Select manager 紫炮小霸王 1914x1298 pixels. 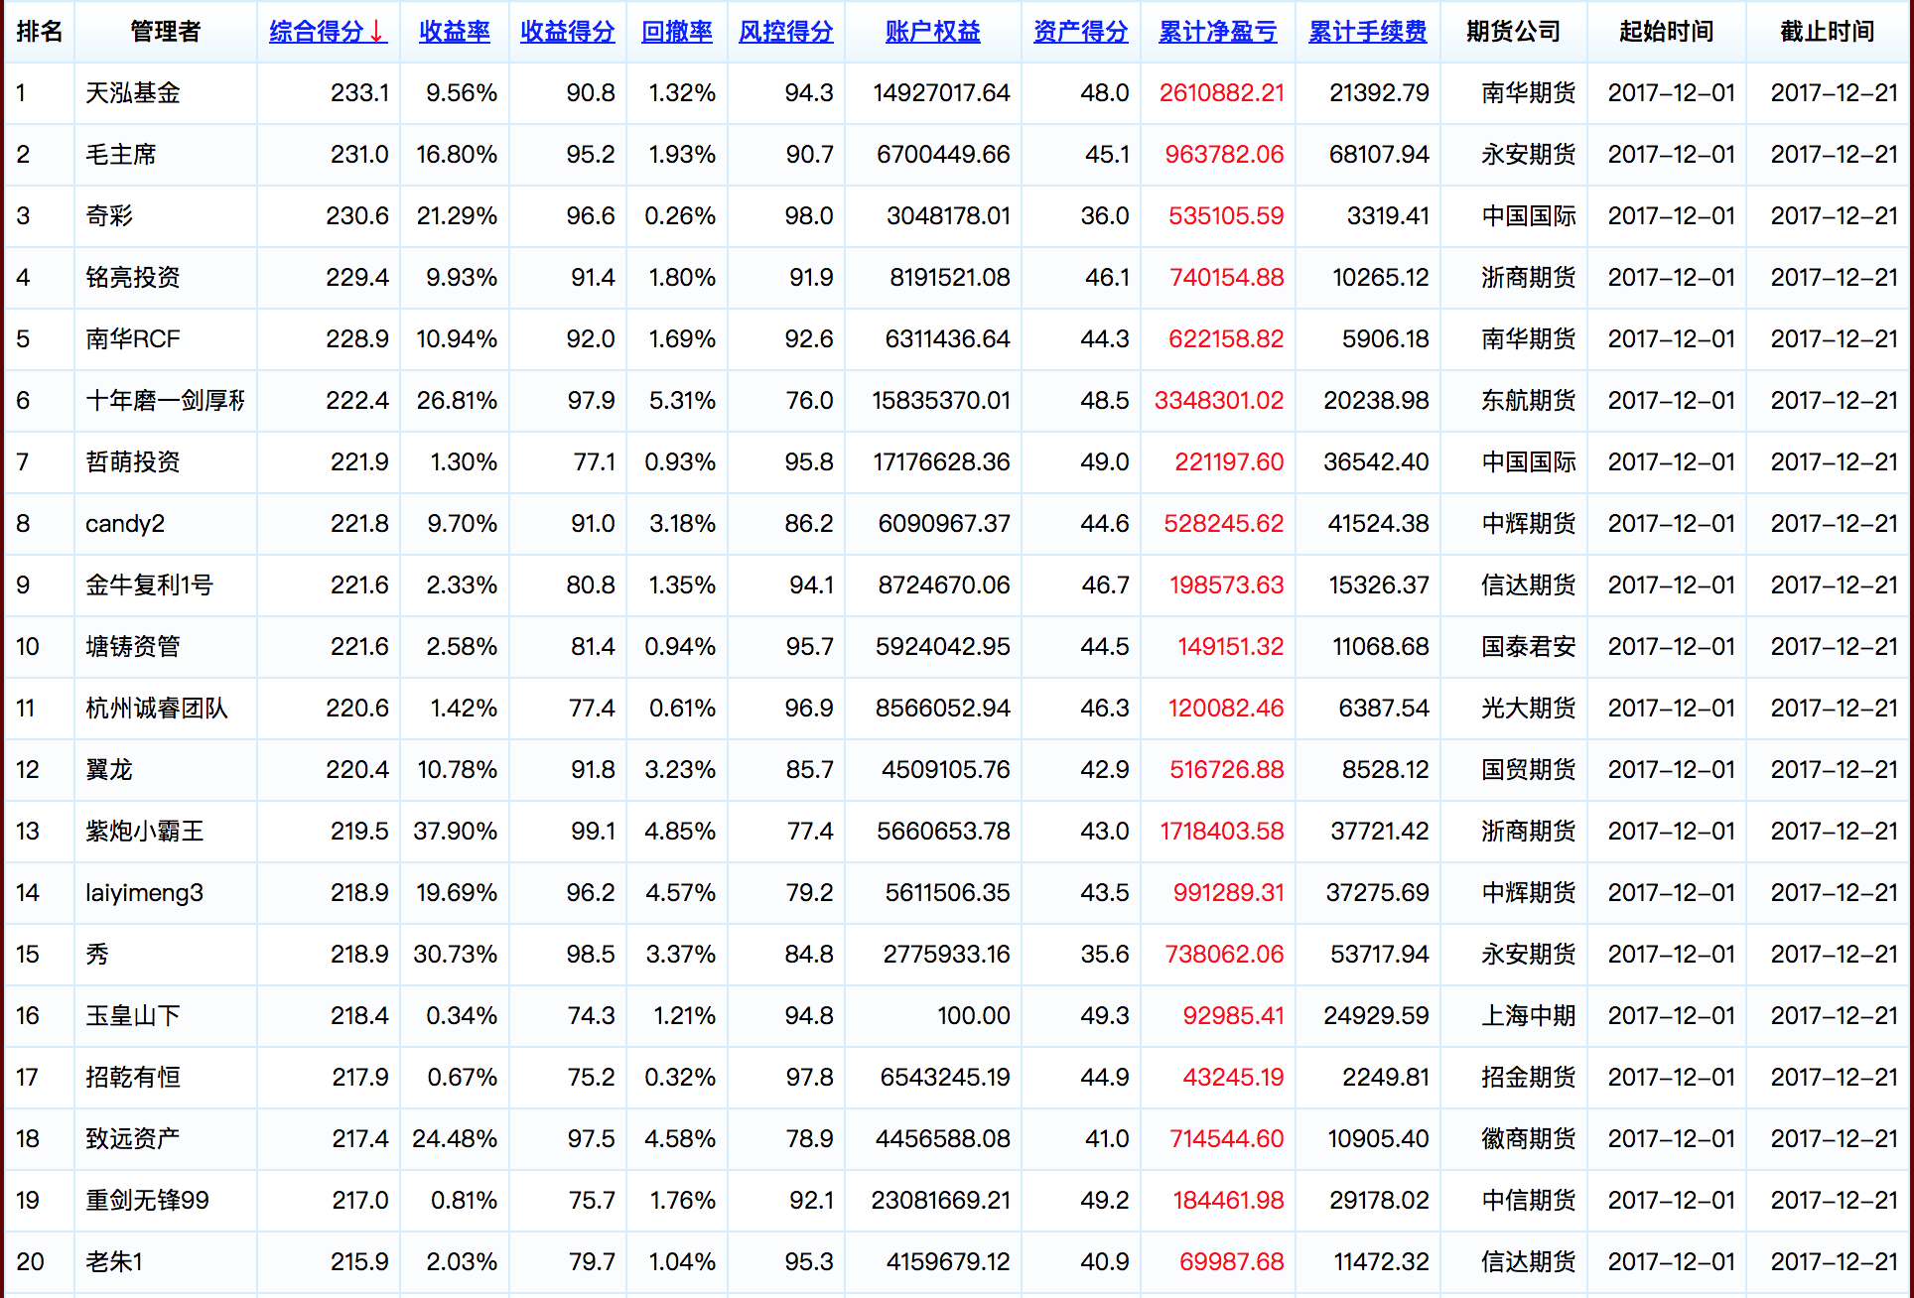tap(145, 832)
